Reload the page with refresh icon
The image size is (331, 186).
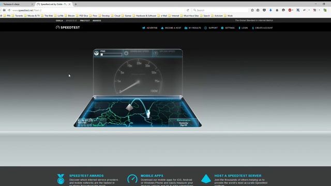click(x=188, y=10)
